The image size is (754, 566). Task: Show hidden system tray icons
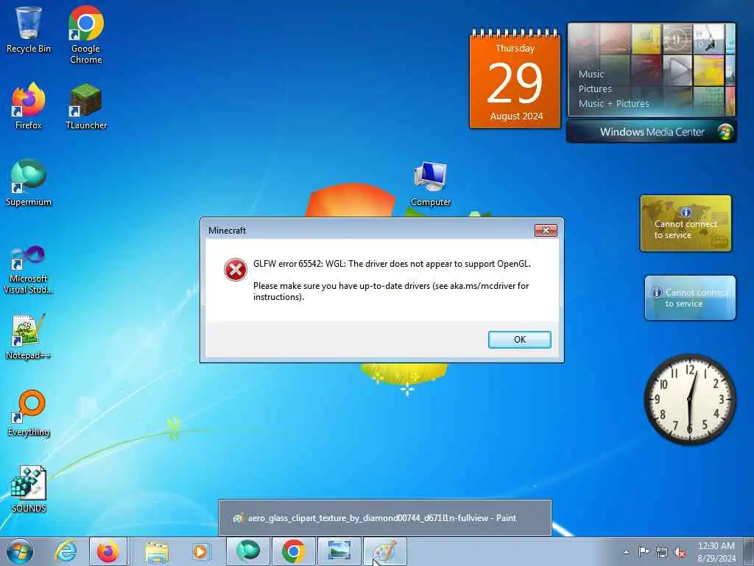click(626, 552)
